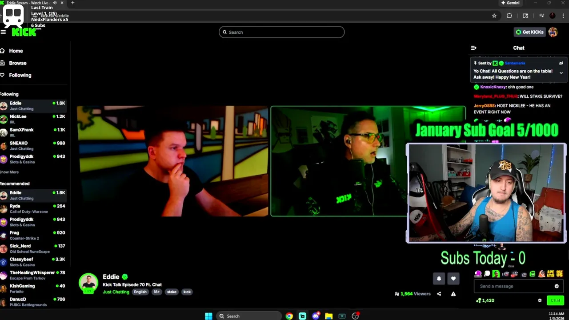
Task: Click the taskbar Search box
Action: 249,316
